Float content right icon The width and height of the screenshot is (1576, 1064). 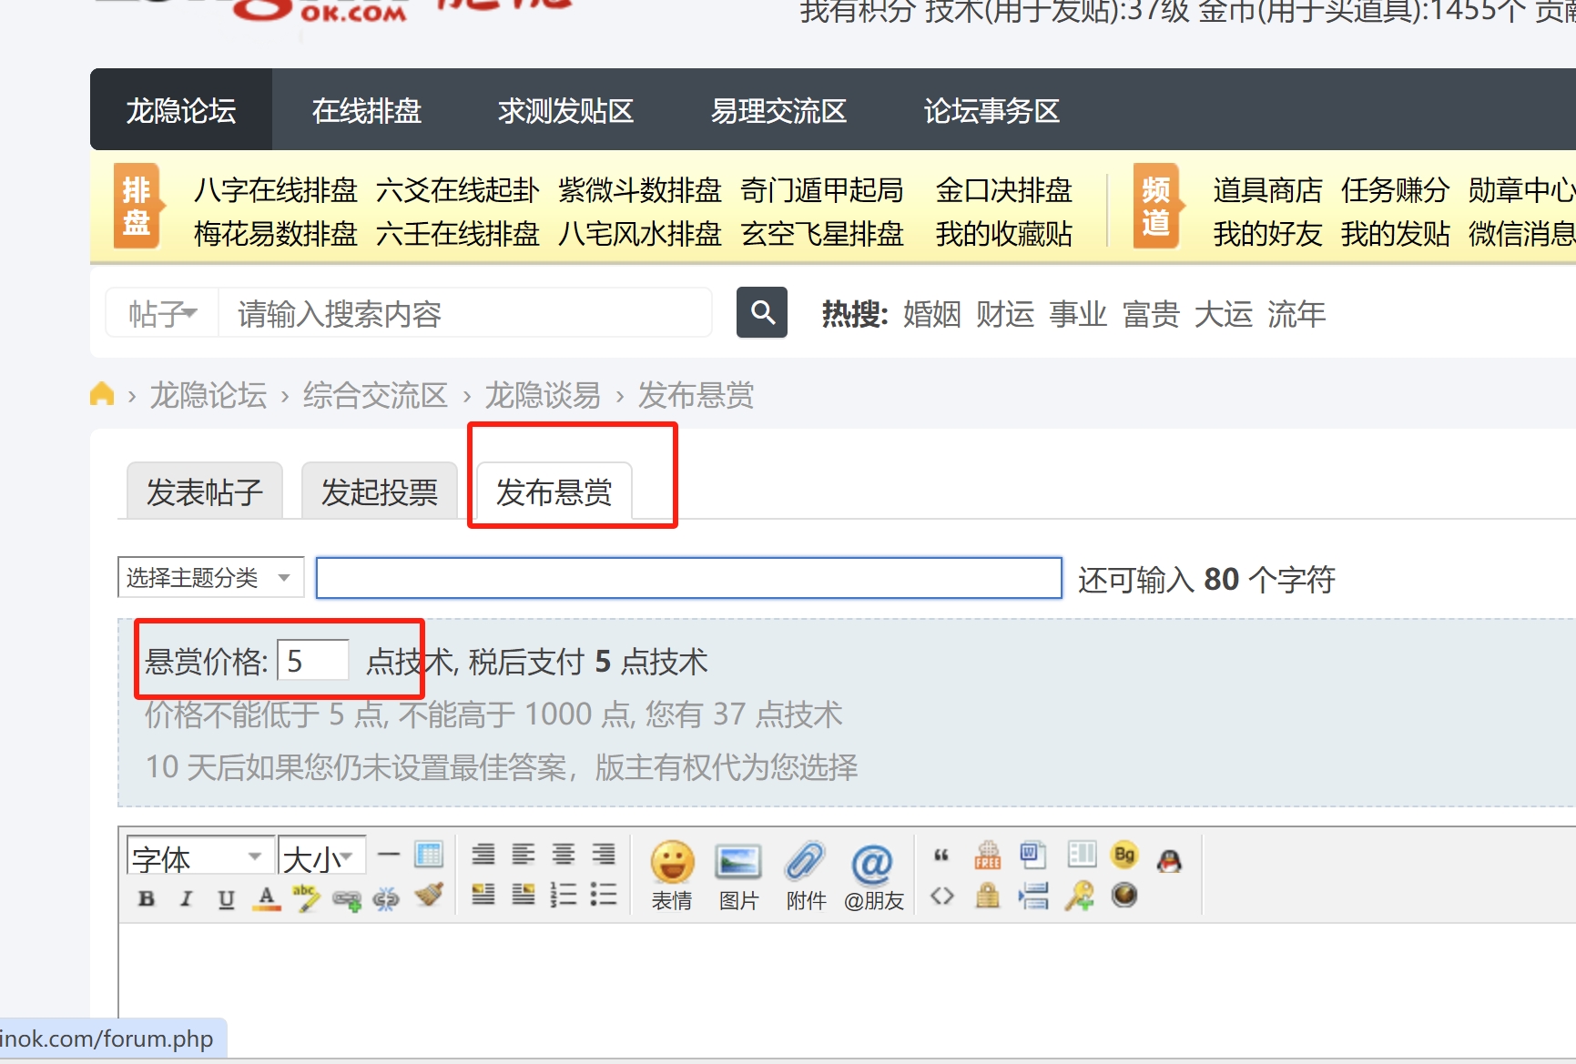click(524, 894)
